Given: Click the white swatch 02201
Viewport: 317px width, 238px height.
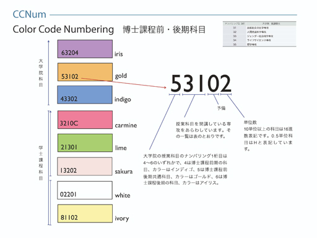Looking at the screenshot, I should pyautogui.click(x=85, y=190).
